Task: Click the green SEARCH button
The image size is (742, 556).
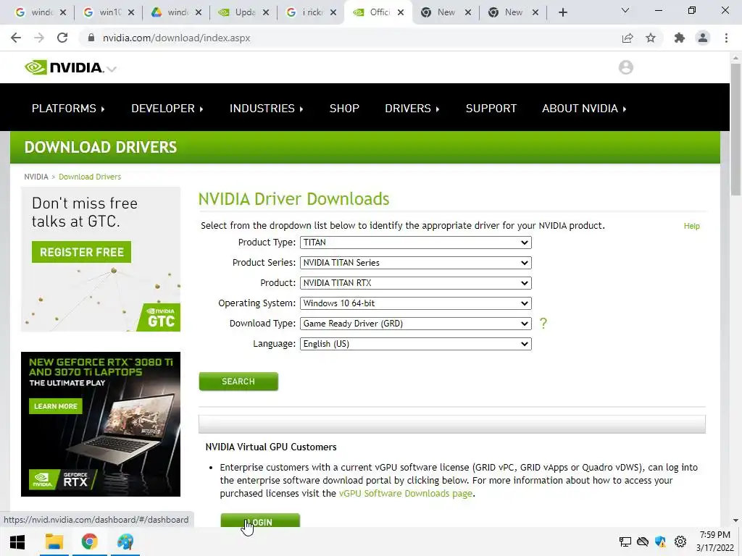Action: point(238,382)
